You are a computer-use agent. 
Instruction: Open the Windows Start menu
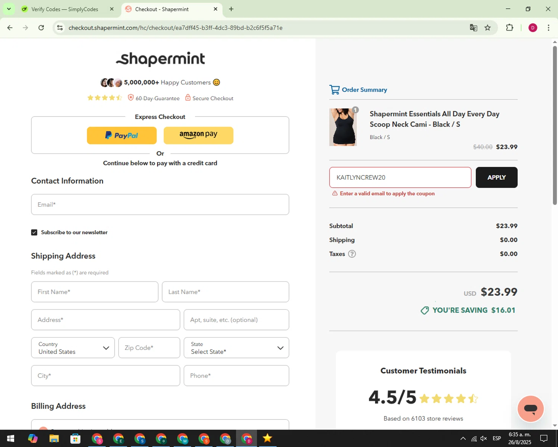pos(10,438)
